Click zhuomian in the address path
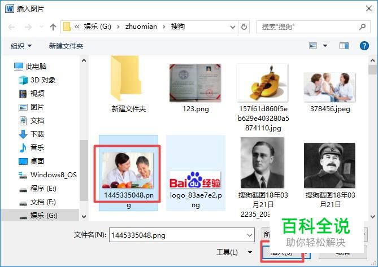Image resolution: width=378 pixels, height=267 pixels. 141,27
